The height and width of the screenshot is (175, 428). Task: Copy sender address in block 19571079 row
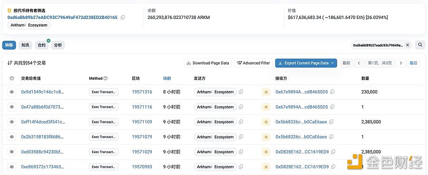click(x=241, y=137)
